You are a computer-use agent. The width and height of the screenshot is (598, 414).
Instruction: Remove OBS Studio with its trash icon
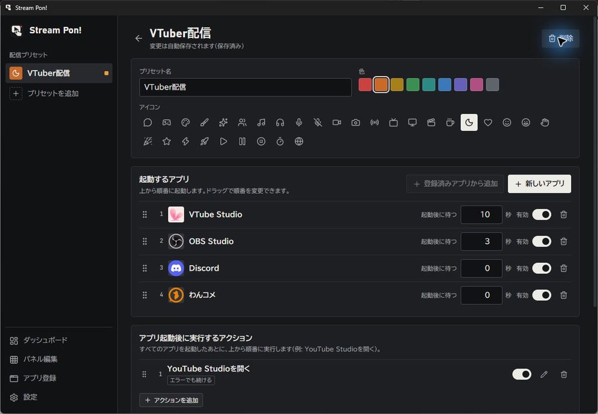pos(564,241)
